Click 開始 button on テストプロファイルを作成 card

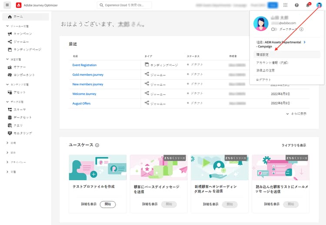coord(108,204)
